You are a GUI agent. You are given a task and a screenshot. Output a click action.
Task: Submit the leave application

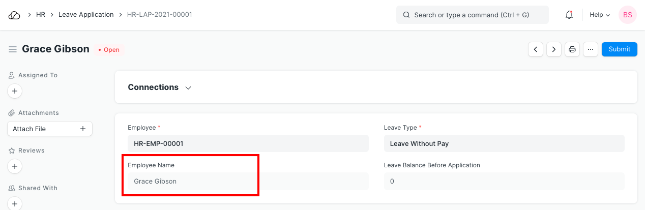point(619,49)
